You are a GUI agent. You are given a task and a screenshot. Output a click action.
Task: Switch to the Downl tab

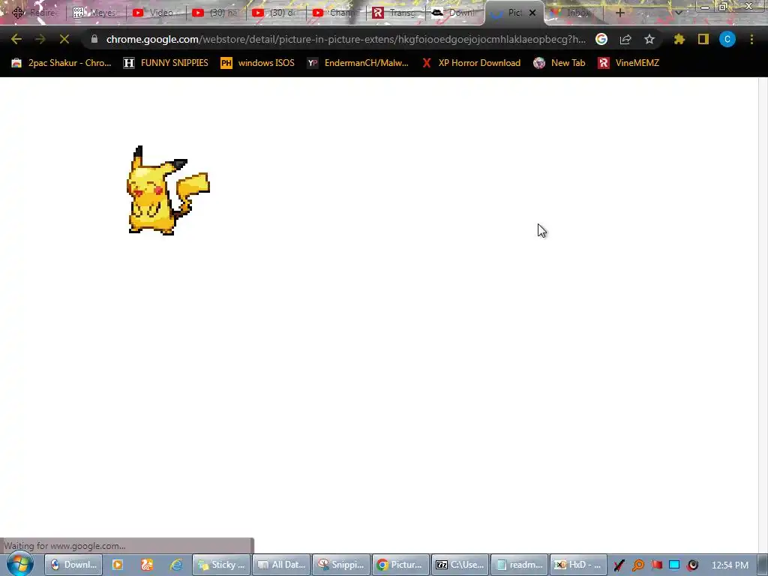point(455,13)
